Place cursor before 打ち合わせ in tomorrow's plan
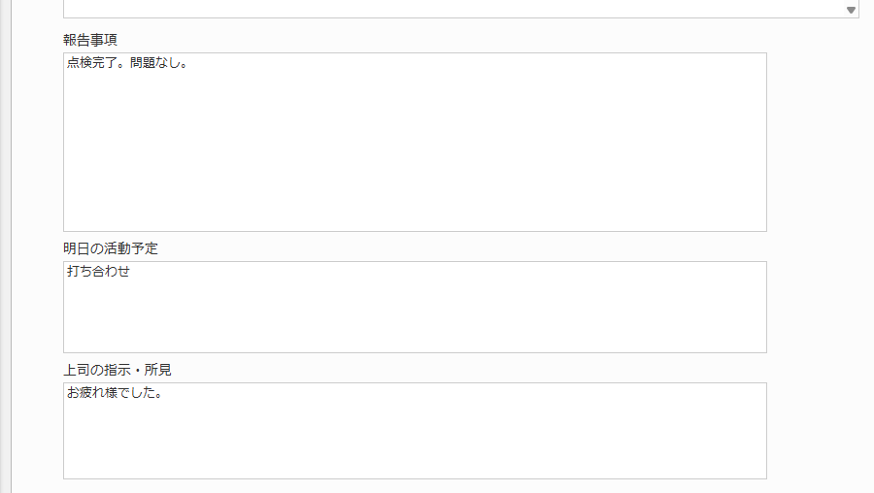 click(67, 272)
